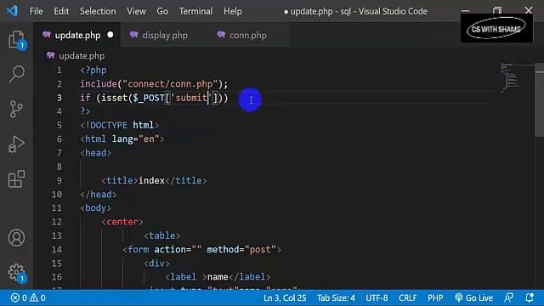Click the <html lang="en"> line
The width and height of the screenshot is (544, 306).
click(122, 139)
